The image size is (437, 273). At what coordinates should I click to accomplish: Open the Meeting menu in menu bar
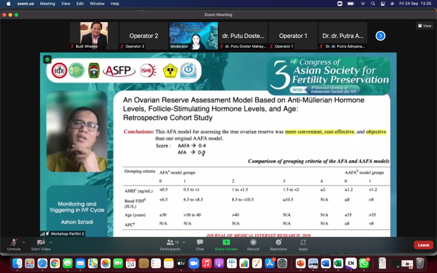tap(47, 4)
